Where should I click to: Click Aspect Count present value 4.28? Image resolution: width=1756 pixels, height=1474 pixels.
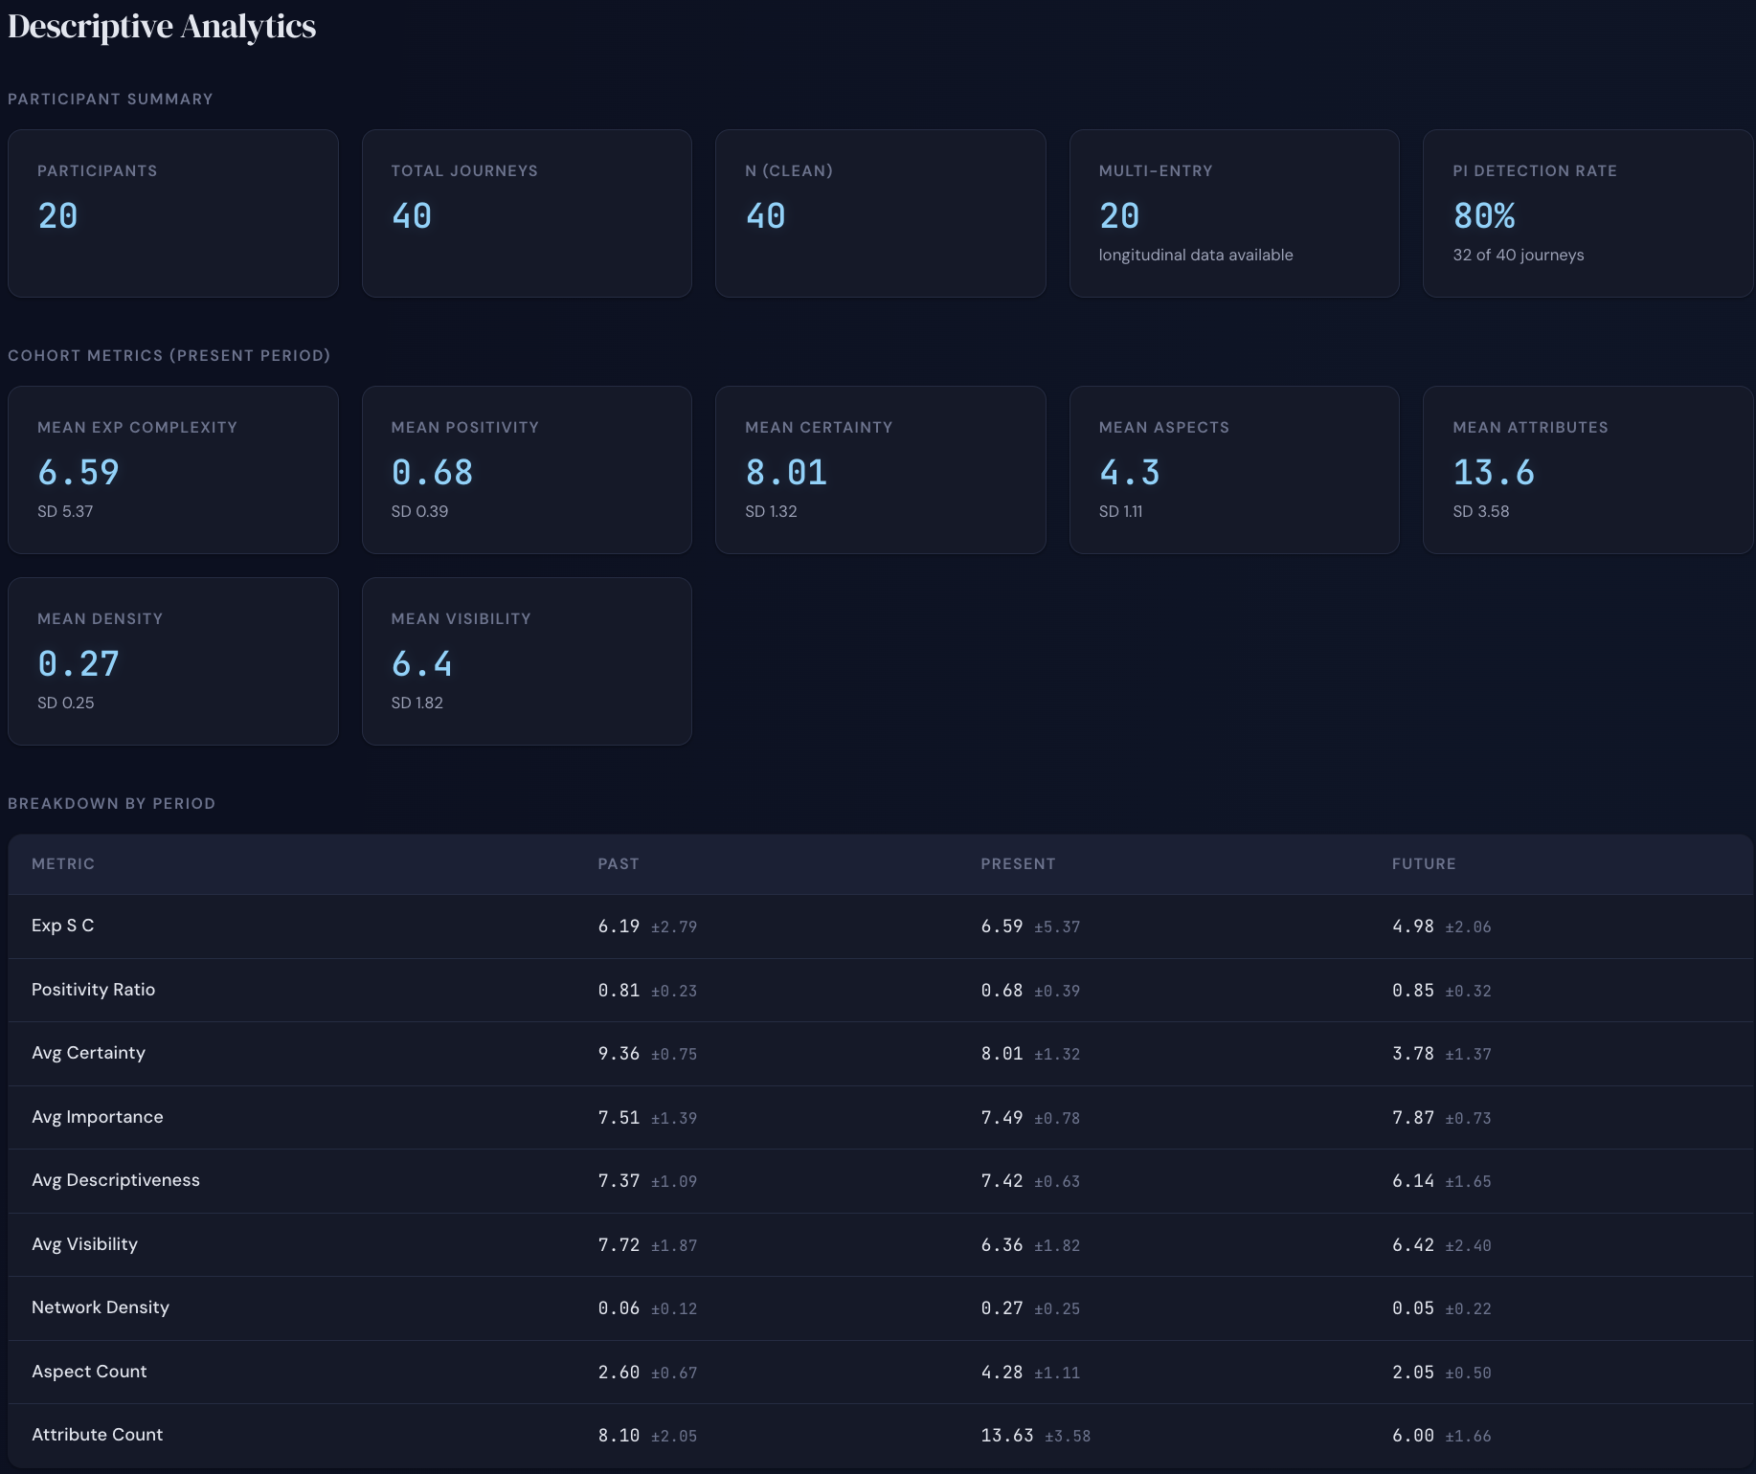1002,1373
